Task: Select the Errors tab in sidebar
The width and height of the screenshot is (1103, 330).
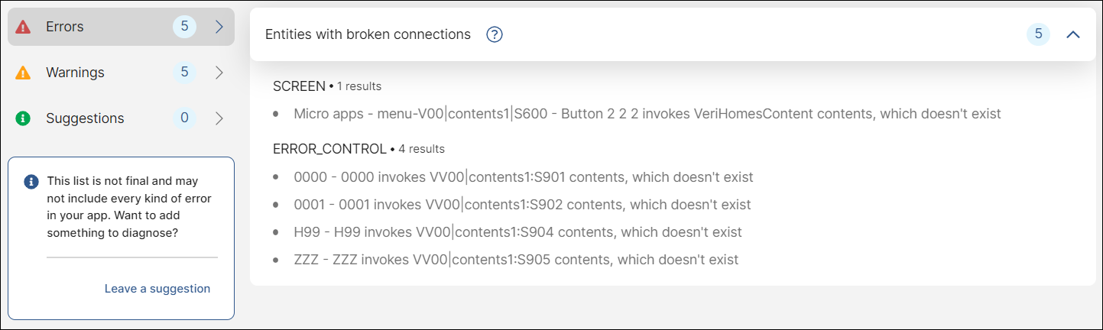Action: [65, 27]
